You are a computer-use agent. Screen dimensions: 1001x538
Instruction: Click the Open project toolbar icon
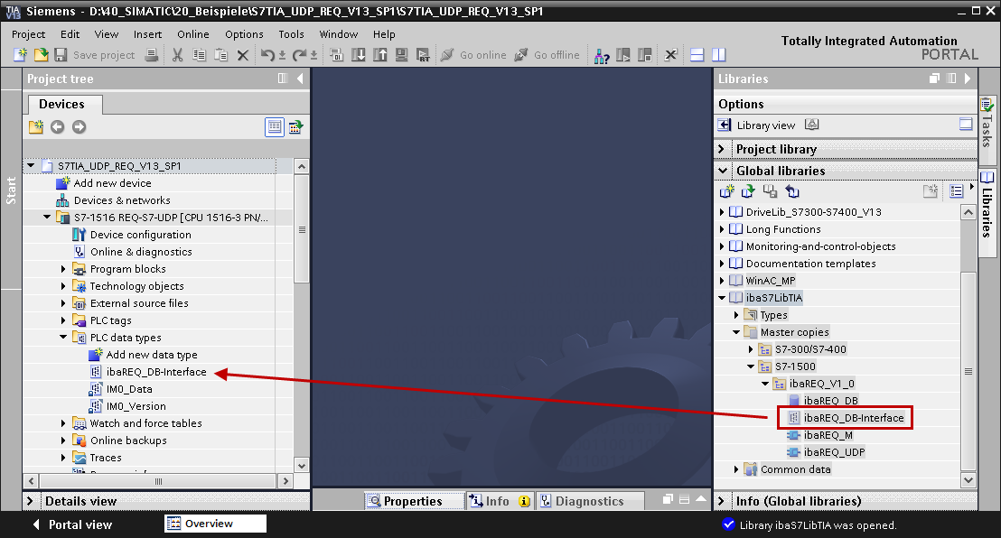[x=41, y=55]
